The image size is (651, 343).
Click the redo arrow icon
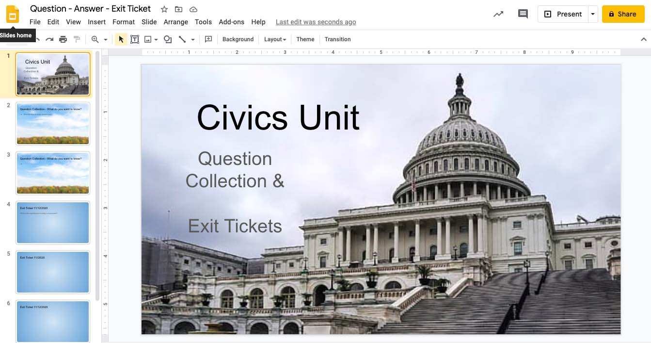(49, 39)
